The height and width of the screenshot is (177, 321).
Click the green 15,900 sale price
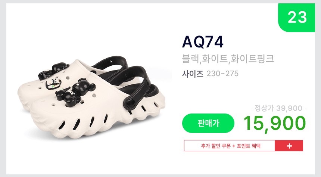coord(274,123)
